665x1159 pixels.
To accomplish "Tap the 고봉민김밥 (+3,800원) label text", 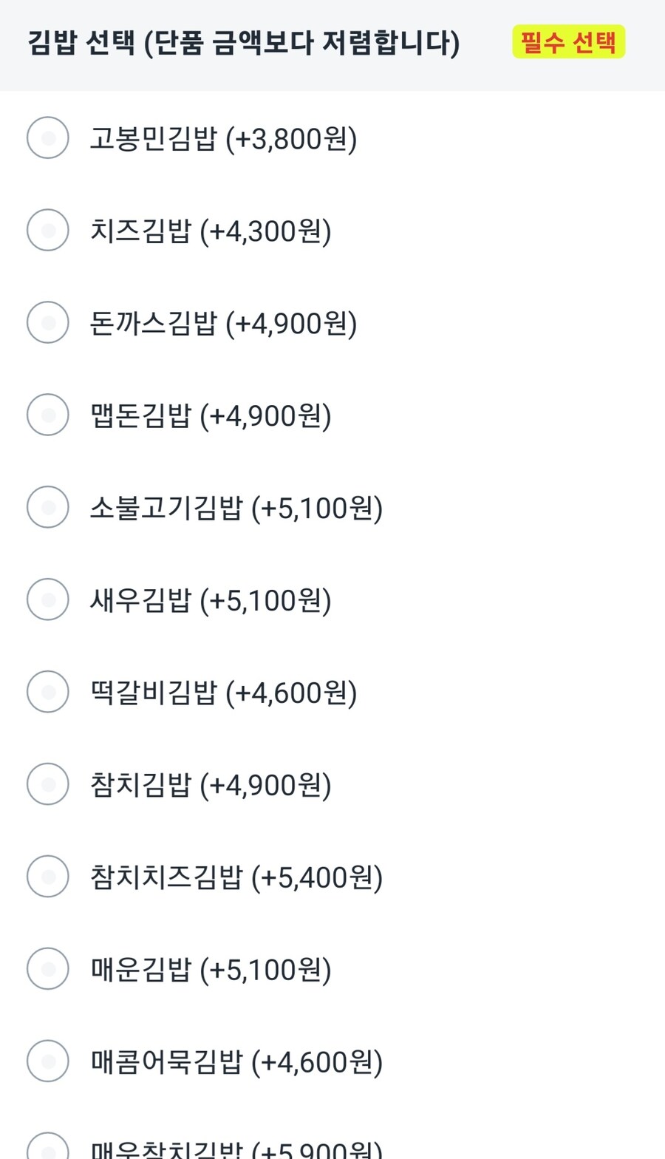I will pos(223,139).
